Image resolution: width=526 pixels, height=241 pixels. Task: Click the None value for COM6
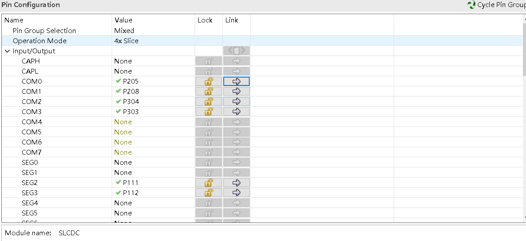point(123,142)
